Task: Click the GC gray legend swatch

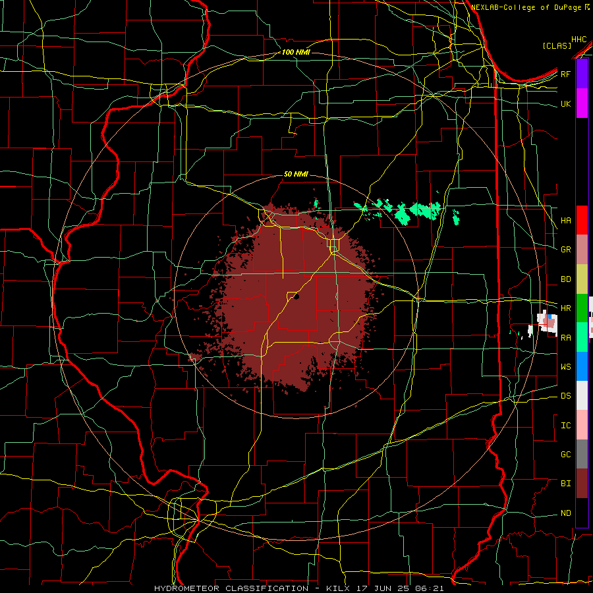Action: (x=582, y=454)
